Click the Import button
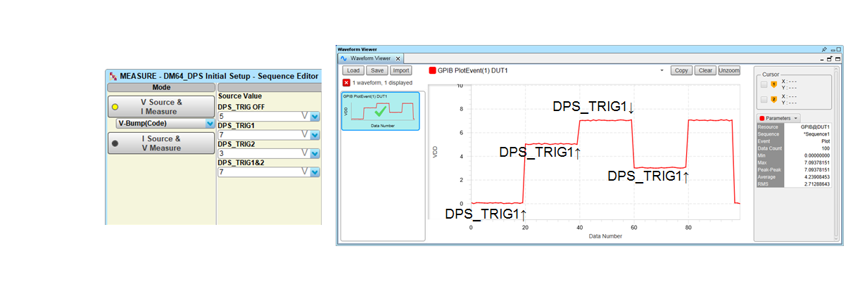 401,70
